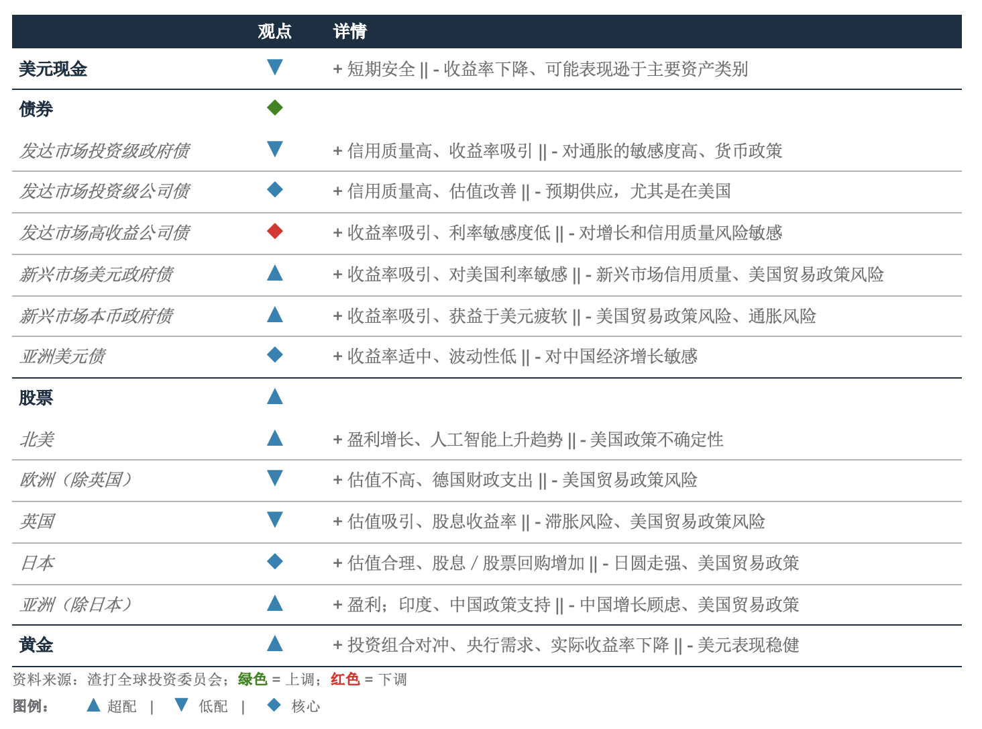Click the down triangle icon beside 美元现金

[274, 67]
